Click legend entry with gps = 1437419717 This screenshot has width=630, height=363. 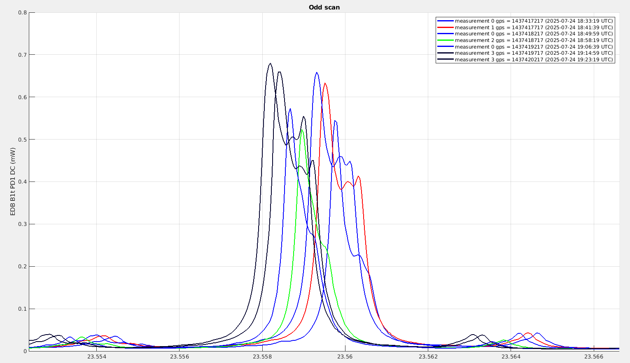[525, 53]
